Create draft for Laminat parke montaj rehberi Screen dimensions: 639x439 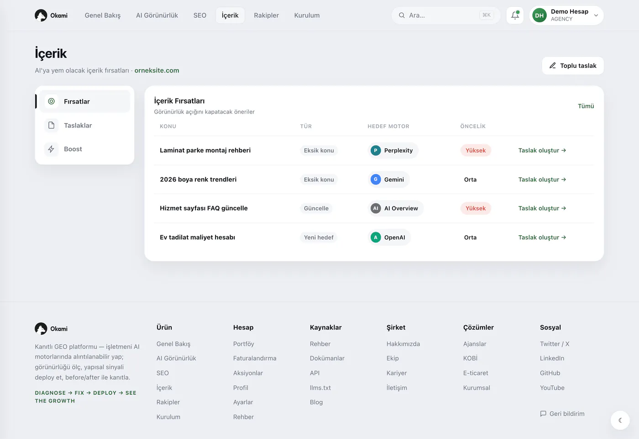(542, 150)
